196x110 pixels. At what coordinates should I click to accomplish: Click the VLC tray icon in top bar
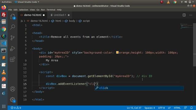(168, 2)
